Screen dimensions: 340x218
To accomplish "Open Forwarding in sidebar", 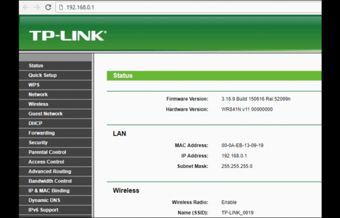I will point(55,133).
